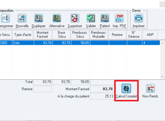Click Supprimer to delete proposition
The height and width of the screenshot is (121, 165).
pos(75,18)
